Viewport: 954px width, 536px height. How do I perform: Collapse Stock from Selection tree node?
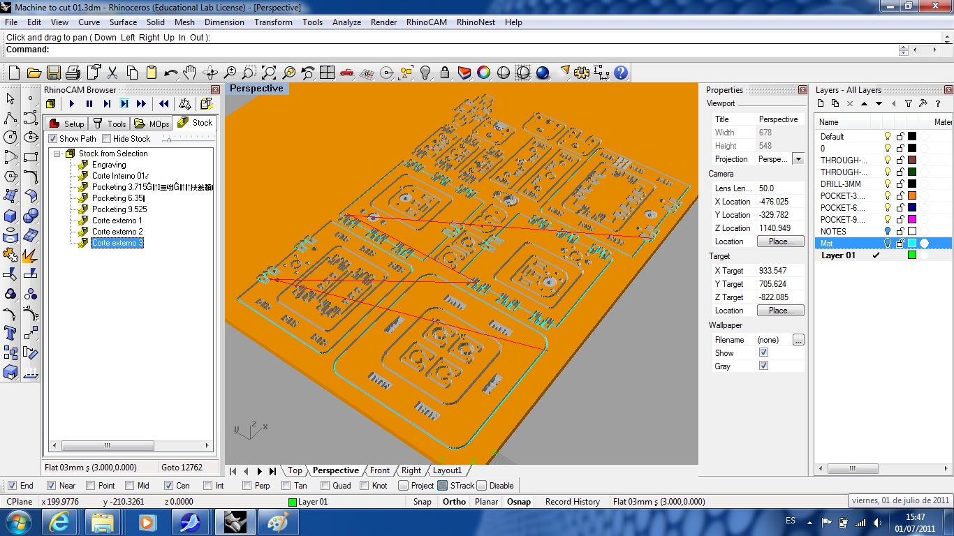[x=58, y=154]
